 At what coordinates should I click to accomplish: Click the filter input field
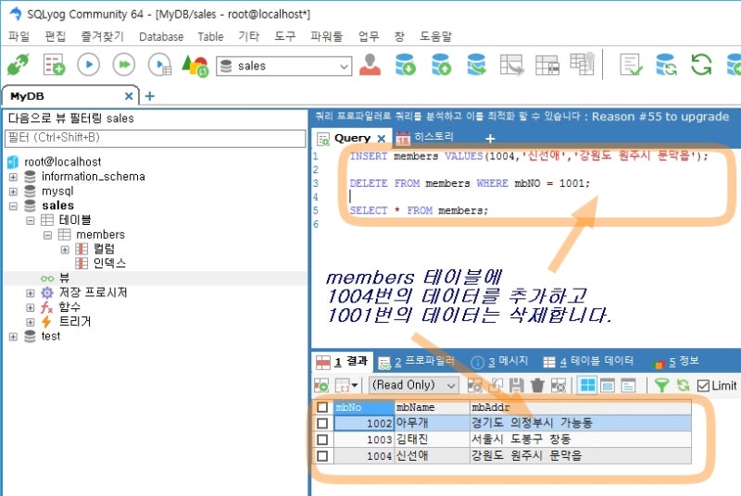coord(155,138)
